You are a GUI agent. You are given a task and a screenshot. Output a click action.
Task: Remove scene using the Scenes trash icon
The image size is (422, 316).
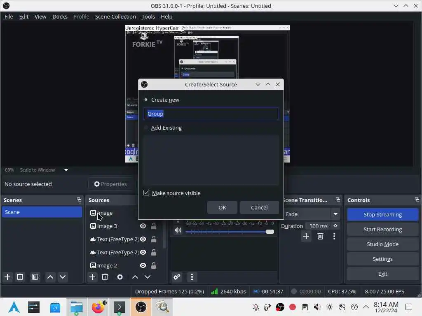[x=20, y=277]
